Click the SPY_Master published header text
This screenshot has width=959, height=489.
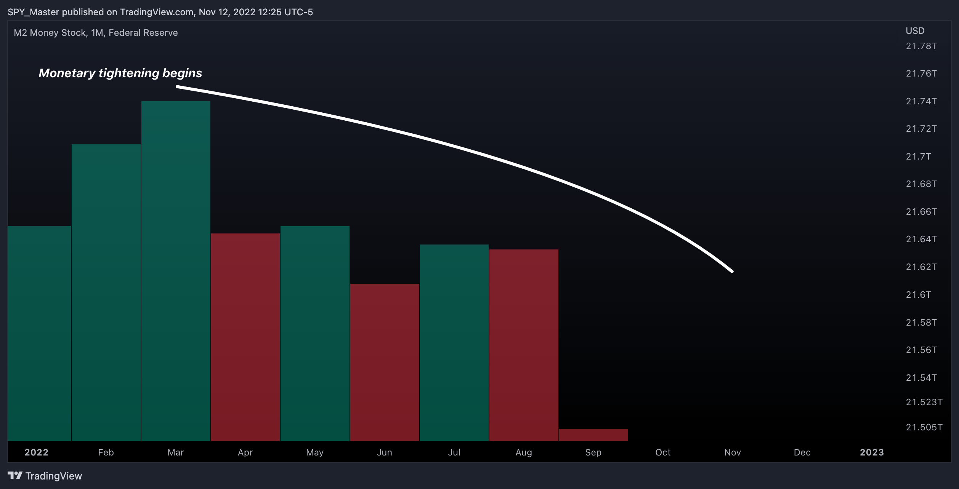(160, 12)
